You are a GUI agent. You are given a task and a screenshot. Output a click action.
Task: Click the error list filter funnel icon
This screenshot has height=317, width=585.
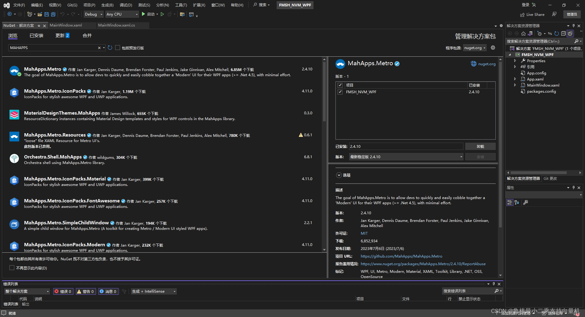point(124,291)
